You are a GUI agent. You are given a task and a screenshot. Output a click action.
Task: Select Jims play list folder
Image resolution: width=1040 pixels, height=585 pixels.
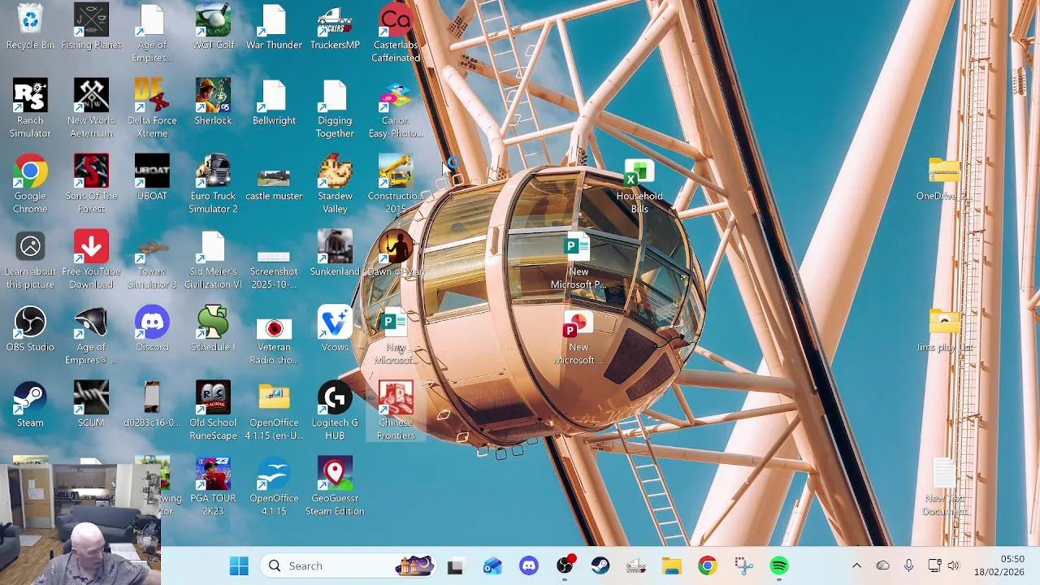pyautogui.click(x=944, y=330)
